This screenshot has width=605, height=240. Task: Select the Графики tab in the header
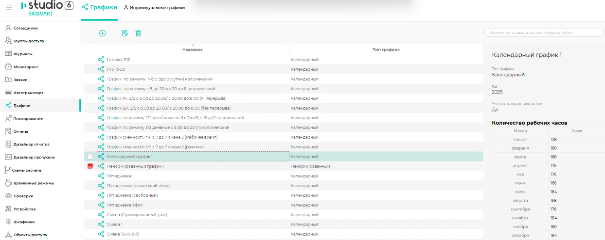[x=99, y=8]
